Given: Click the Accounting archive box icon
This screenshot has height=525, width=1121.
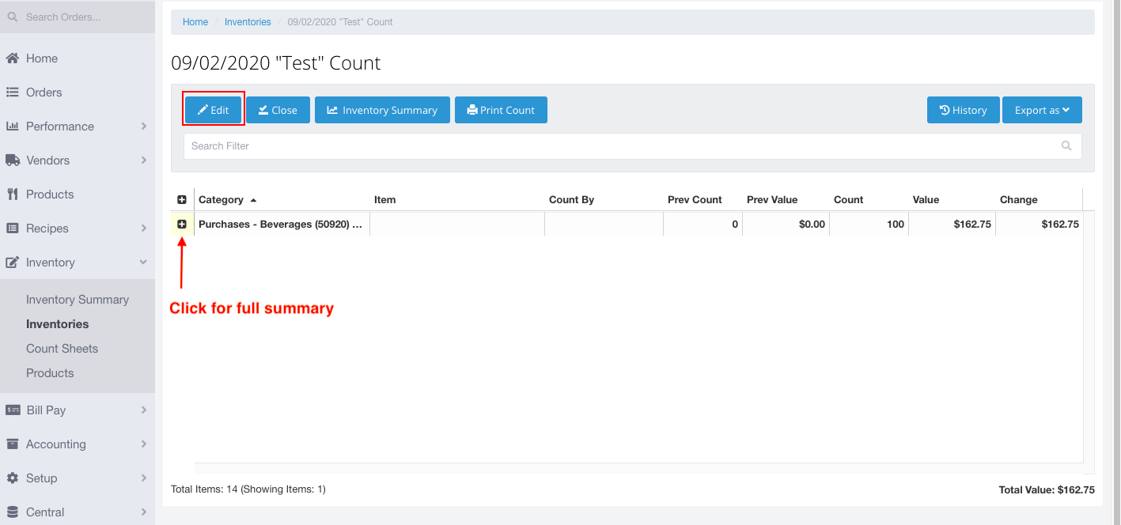Looking at the screenshot, I should 13,444.
